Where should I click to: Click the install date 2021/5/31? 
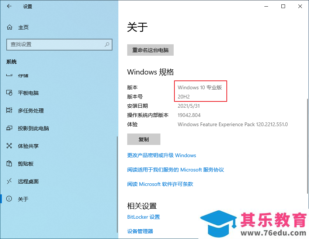point(188,106)
